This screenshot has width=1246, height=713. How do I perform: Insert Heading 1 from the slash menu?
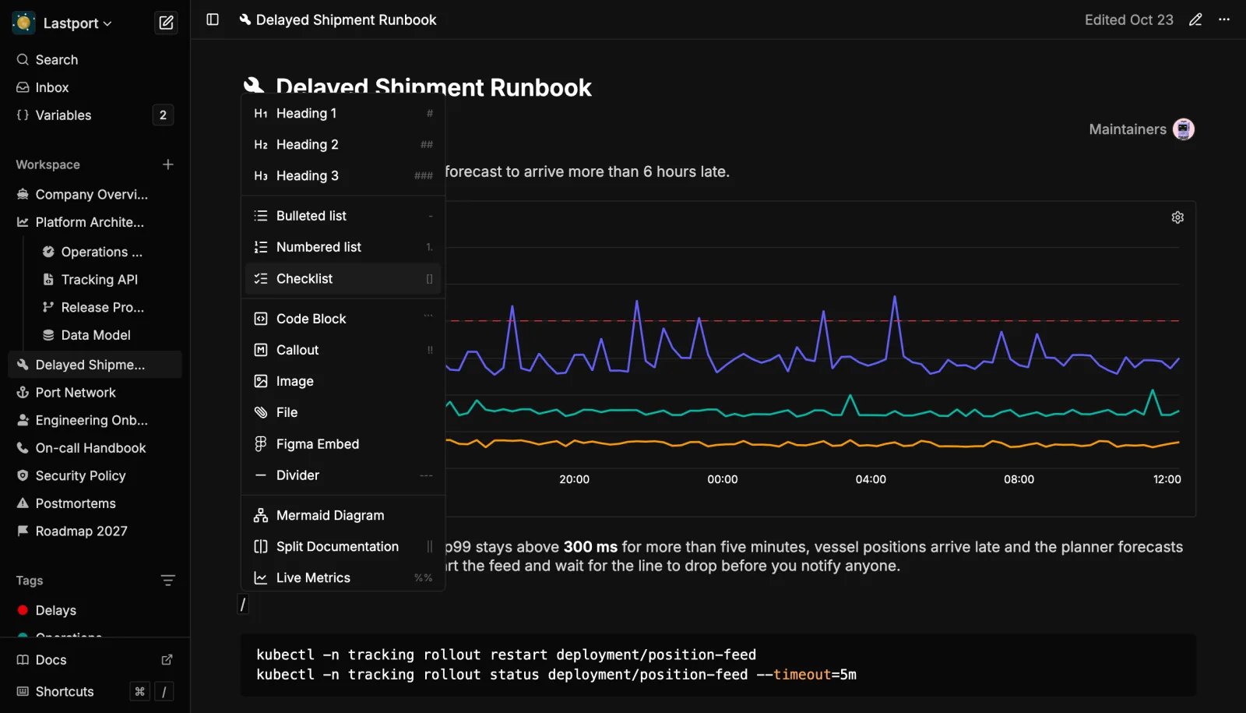[x=343, y=114]
